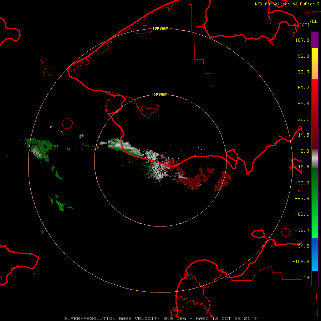Click the 30.1 velocity scale value
The height and width of the screenshot is (321, 321).
click(304, 119)
